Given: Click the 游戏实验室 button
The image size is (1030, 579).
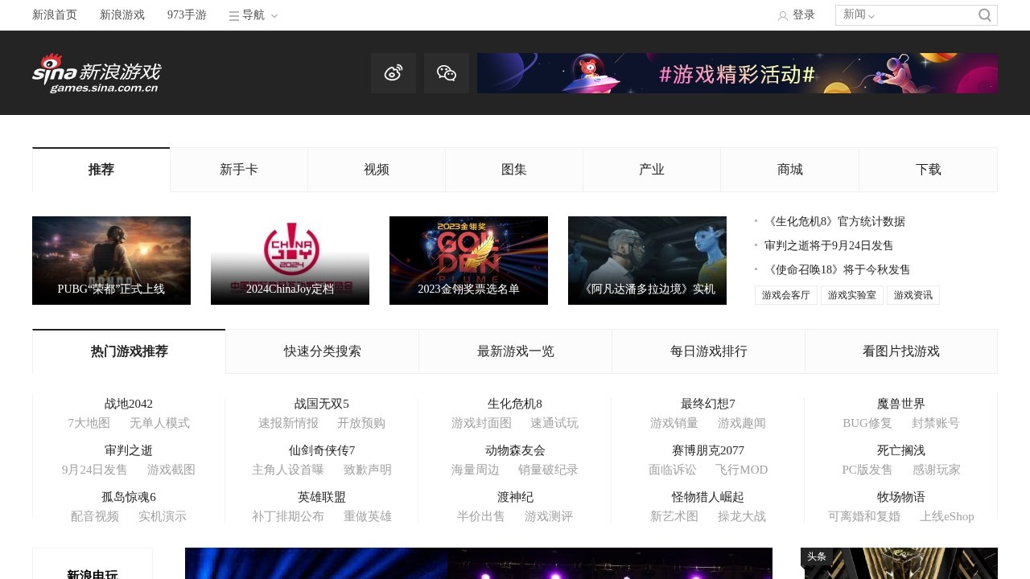Looking at the screenshot, I should tap(852, 295).
